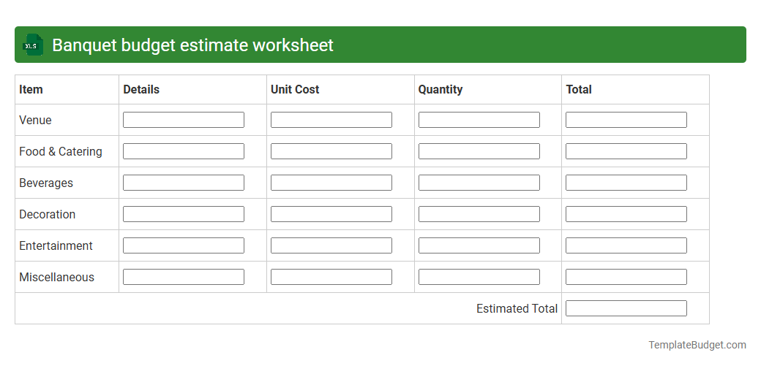
Task: Click Entertainment Unit Cost input box
Action: 331,245
